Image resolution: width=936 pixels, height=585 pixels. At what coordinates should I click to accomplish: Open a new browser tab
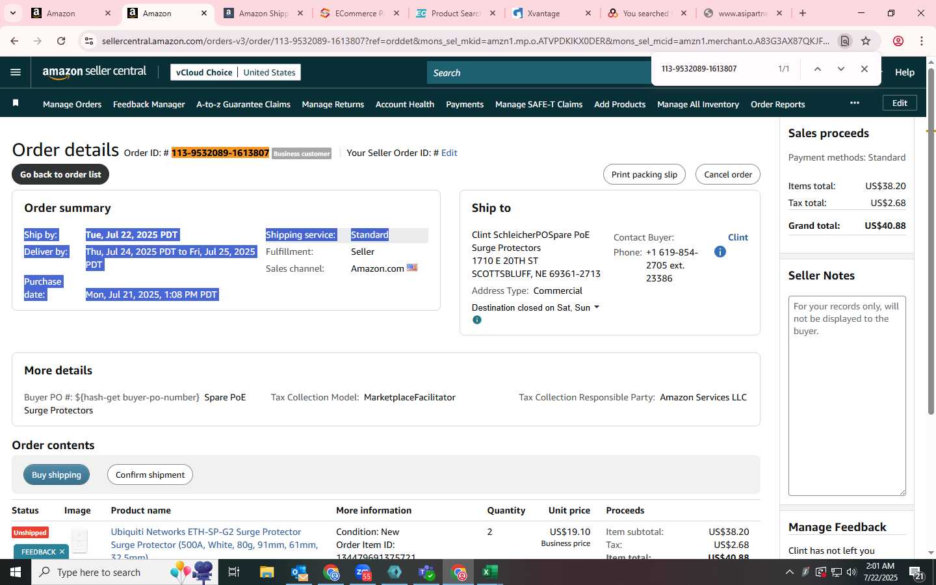coord(803,13)
